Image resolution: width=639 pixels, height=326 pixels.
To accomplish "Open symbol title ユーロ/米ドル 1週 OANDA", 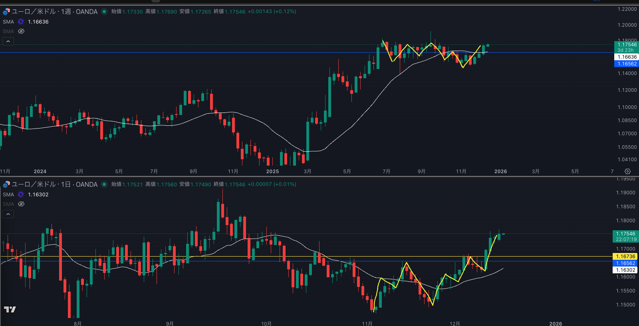I will 54,12.
